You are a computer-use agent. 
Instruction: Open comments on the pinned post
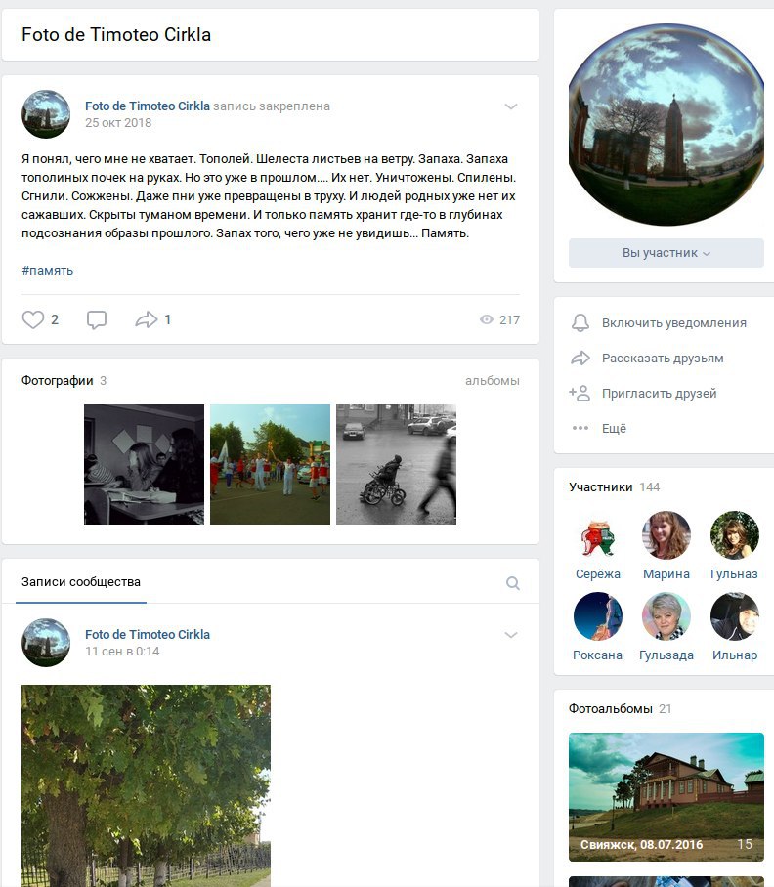(x=96, y=319)
